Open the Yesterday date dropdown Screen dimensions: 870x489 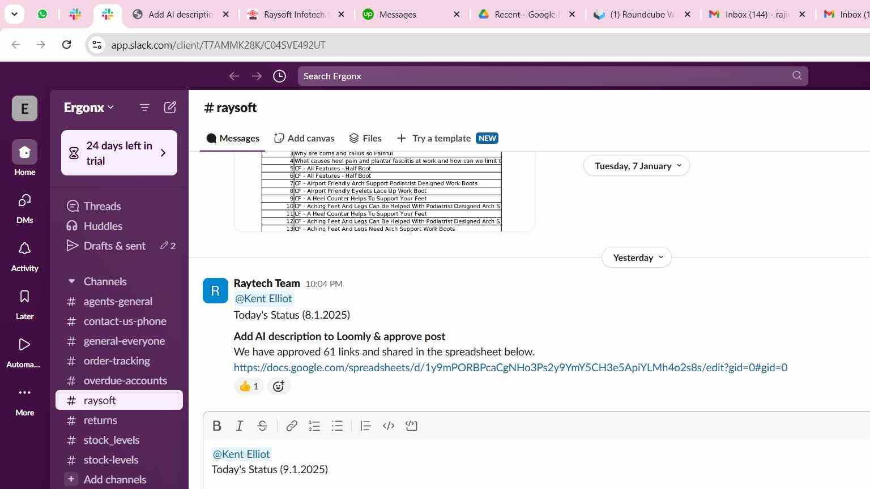(637, 258)
